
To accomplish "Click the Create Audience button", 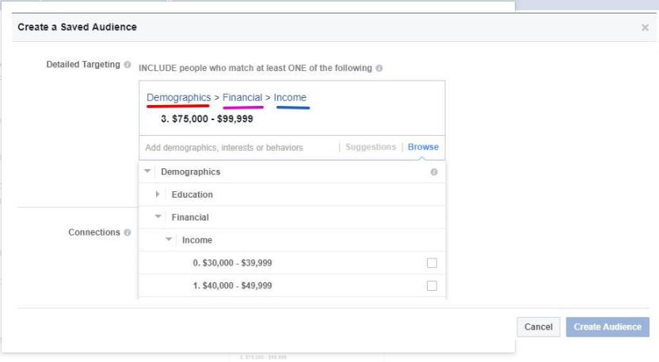I will [608, 327].
